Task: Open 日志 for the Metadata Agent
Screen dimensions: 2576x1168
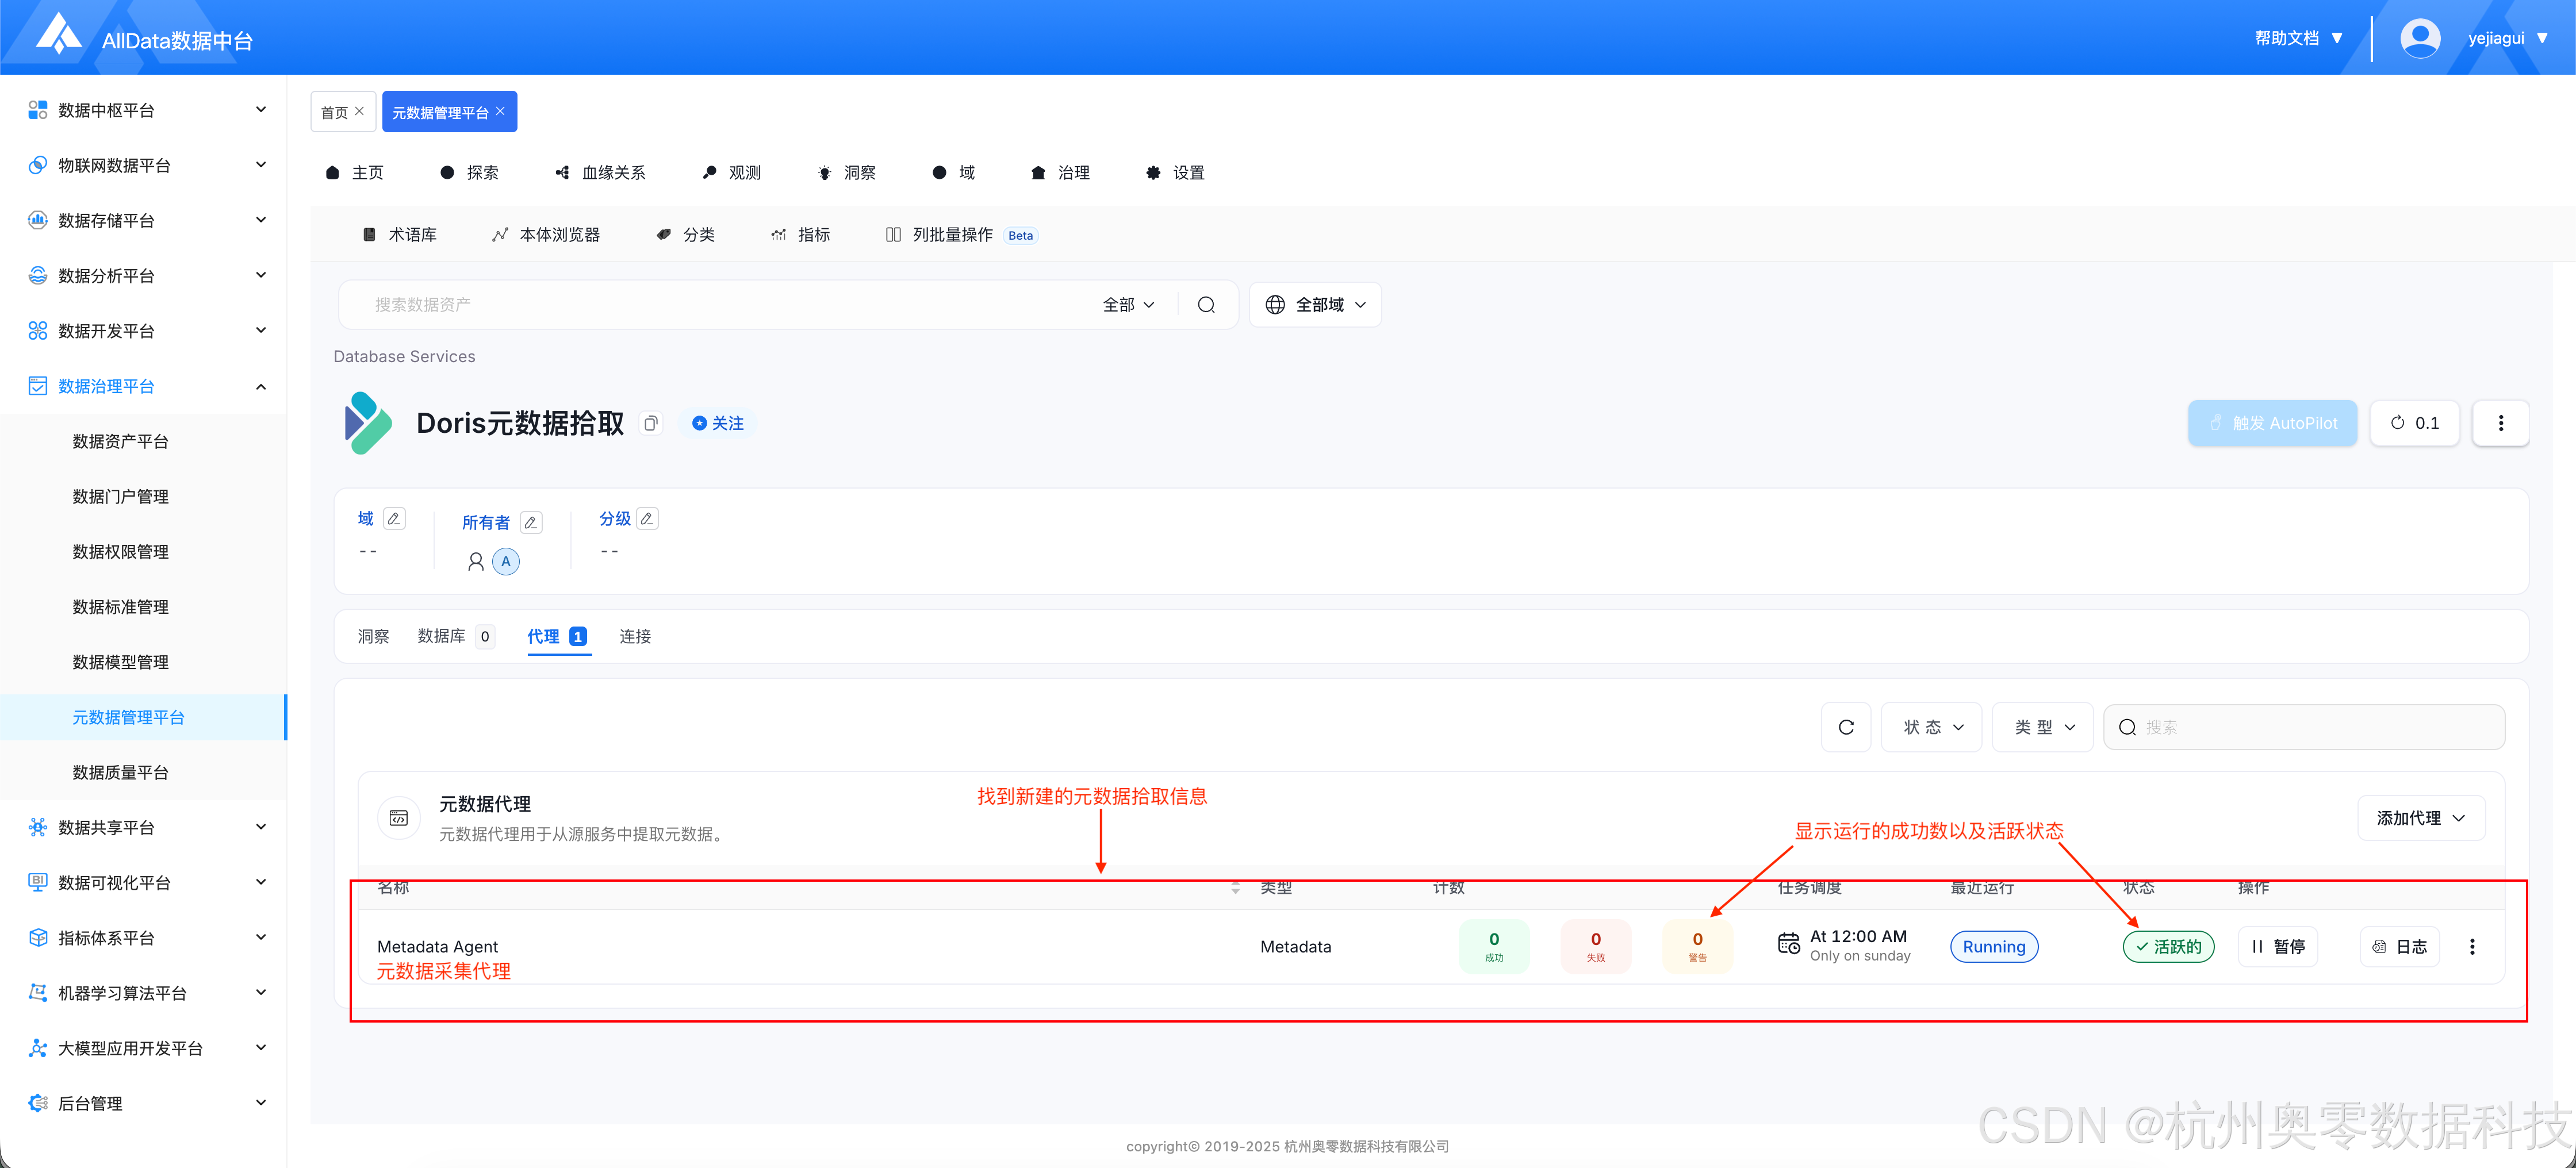Action: point(2399,946)
